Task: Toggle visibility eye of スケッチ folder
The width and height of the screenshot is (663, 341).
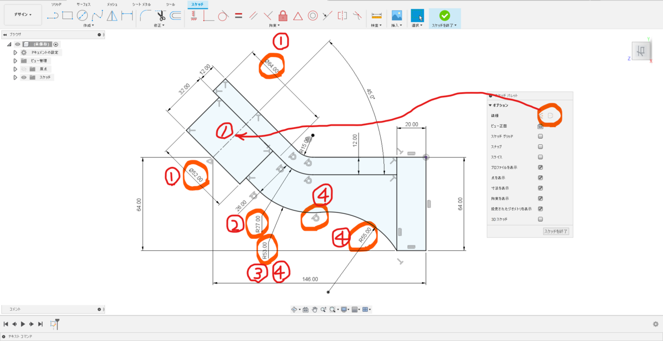Action: tap(24, 77)
